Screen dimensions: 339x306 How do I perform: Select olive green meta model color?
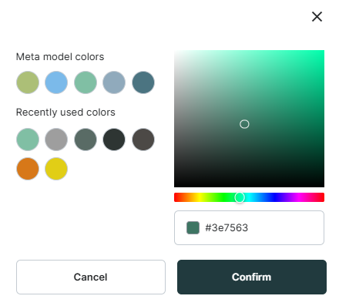coord(28,82)
